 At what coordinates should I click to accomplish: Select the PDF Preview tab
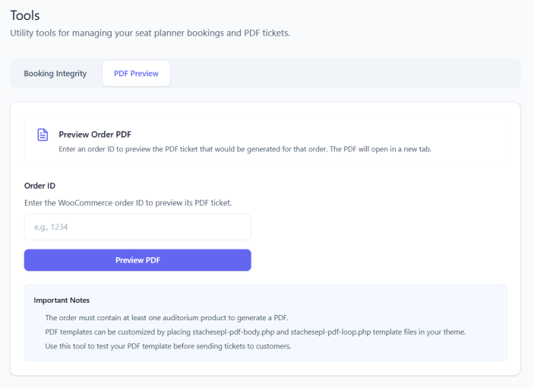pos(136,74)
